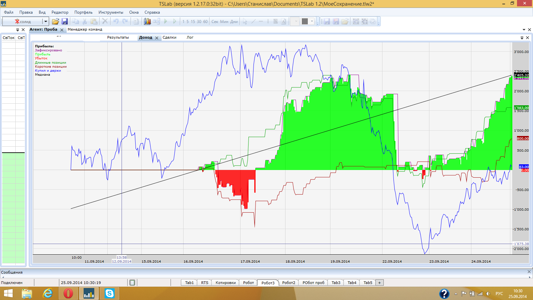
Task: Select the diagonal line drawing tool
Action: tap(253, 21)
